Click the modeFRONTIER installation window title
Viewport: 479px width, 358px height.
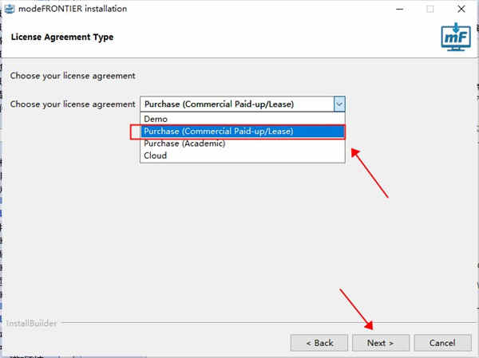[73, 9]
